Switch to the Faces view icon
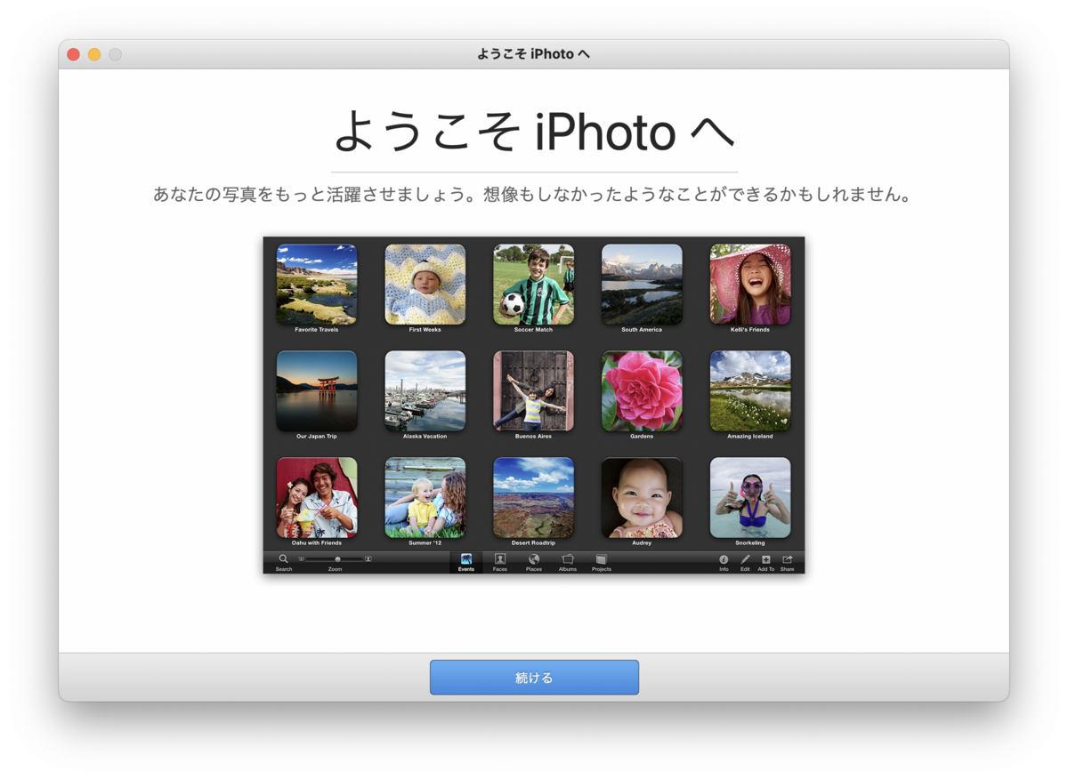Image resolution: width=1068 pixels, height=779 pixels. pos(500,559)
